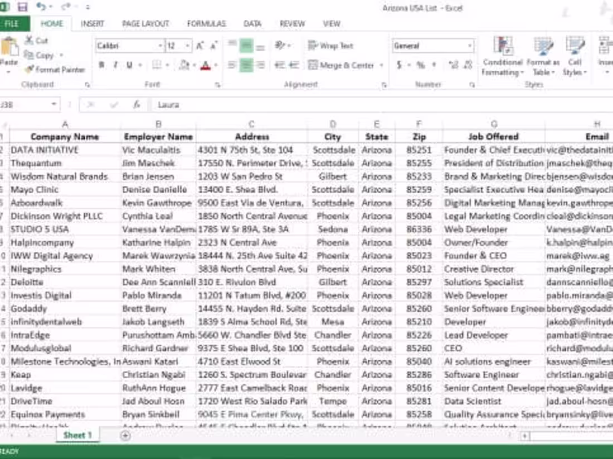Screen dimensions: 613x459
Task: Switch to the INSERT tab
Action: click(x=93, y=23)
